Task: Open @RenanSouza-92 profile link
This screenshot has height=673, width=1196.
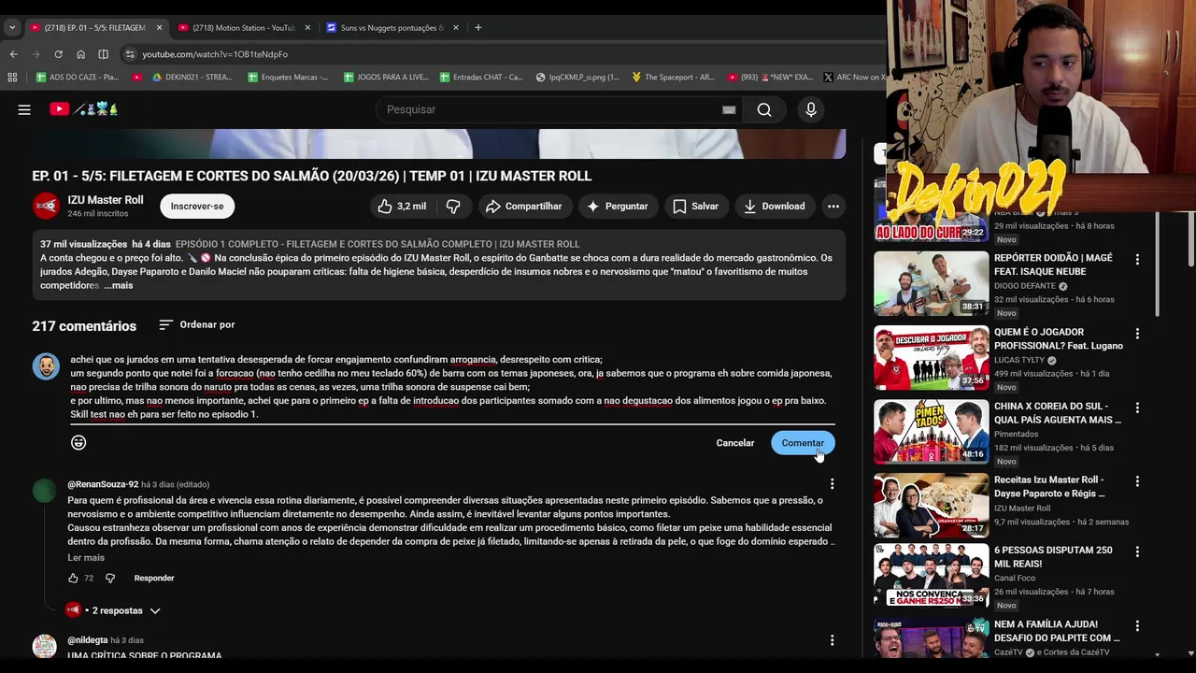Action: coord(103,484)
